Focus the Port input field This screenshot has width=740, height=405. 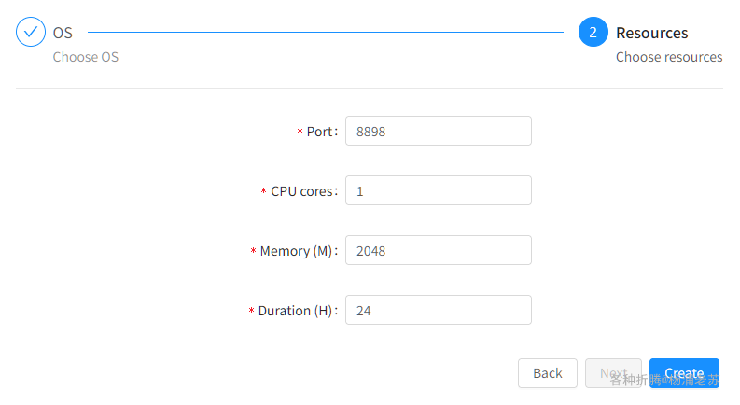(x=438, y=132)
